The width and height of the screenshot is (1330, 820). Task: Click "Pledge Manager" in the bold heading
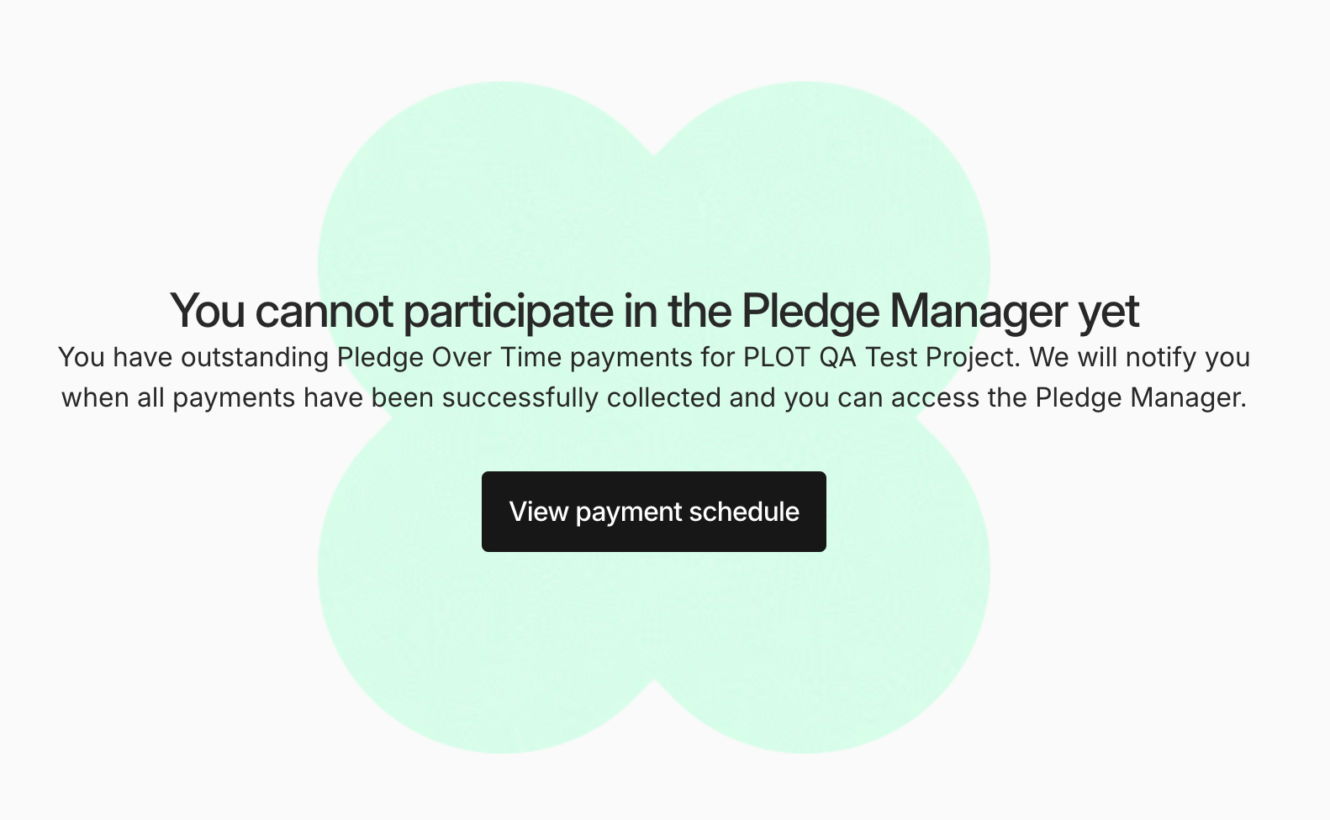[905, 311]
